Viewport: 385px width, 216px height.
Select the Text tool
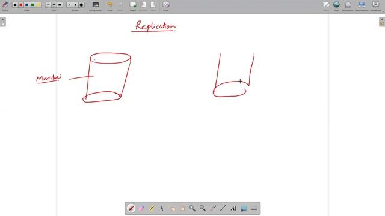pos(233,208)
